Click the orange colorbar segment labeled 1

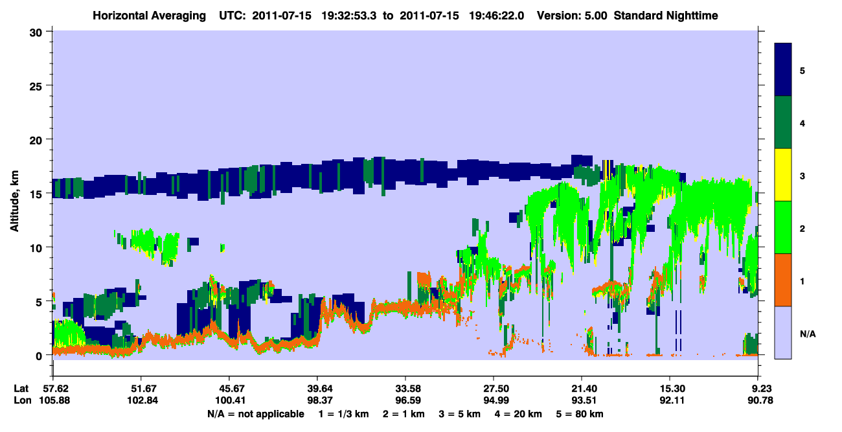point(784,280)
